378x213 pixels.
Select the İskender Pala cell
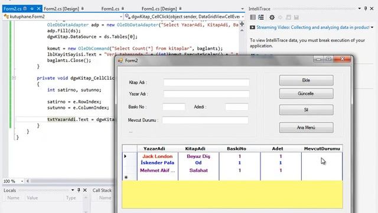[x=158, y=163]
